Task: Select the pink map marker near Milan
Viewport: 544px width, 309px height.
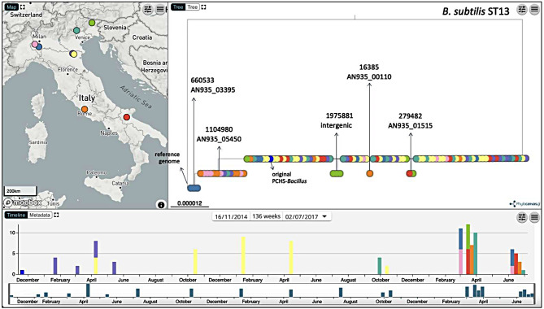Action: [34, 44]
